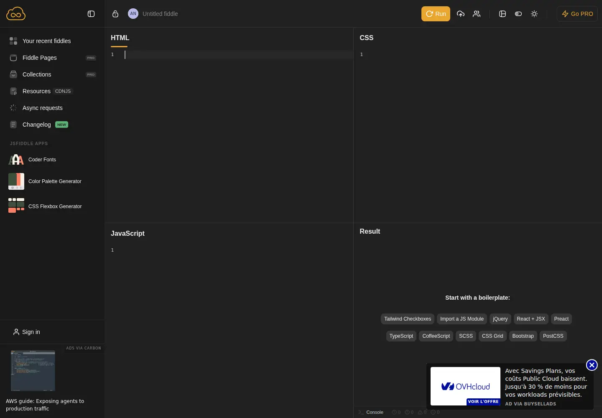Screen dimensions: 602x418
Task: Open the Color Palette Generator app
Action: click(x=45, y=181)
